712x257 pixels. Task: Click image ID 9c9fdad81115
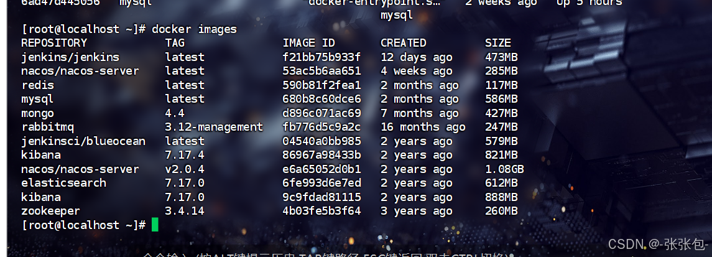coord(321,197)
